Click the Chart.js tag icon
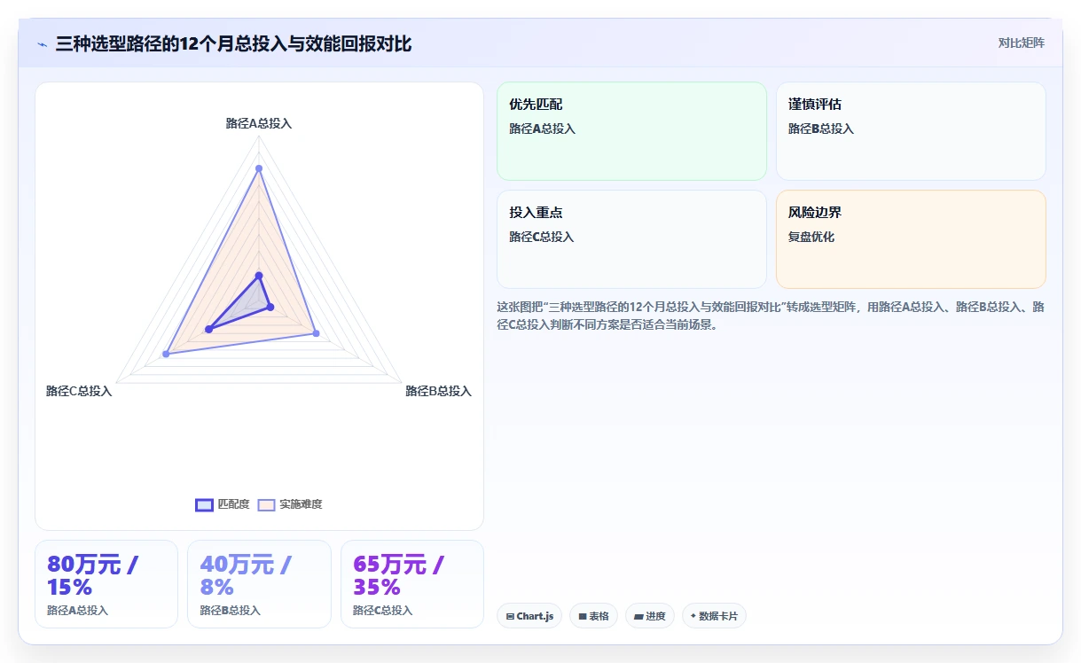Image resolution: width=1081 pixels, height=663 pixels. (x=510, y=616)
